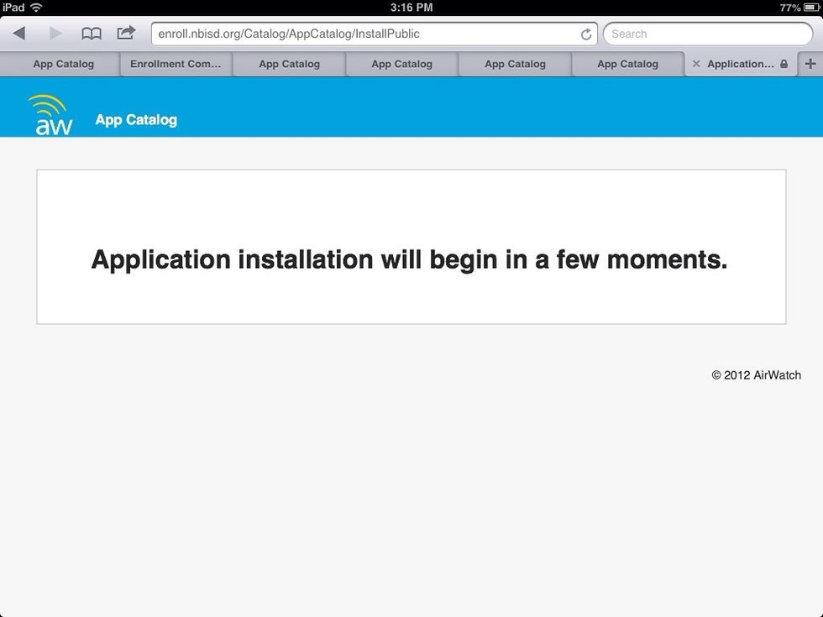Screen dimensions: 823x617
Task: Switch to the Enrollment Com tab
Action: [x=176, y=64]
